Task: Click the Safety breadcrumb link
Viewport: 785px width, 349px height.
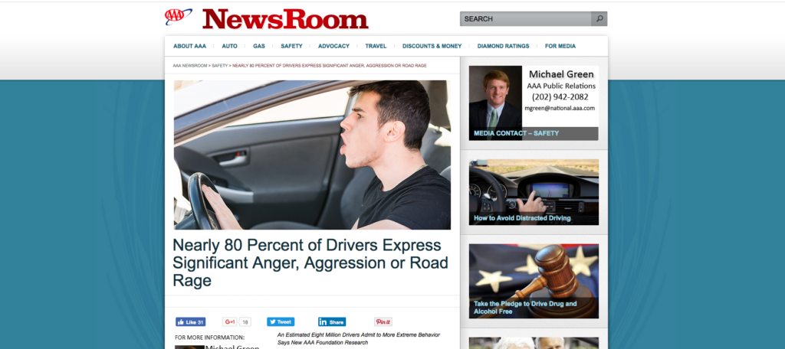Action: point(220,66)
